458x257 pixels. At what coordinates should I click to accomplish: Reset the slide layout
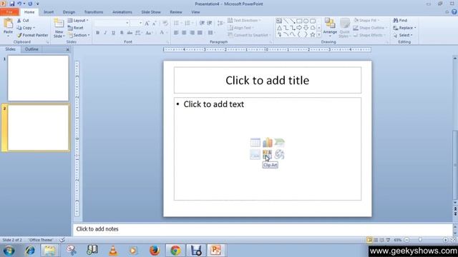pyautogui.click(x=76, y=28)
